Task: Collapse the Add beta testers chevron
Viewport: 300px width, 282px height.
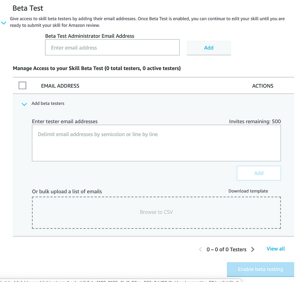Action: 24,104
